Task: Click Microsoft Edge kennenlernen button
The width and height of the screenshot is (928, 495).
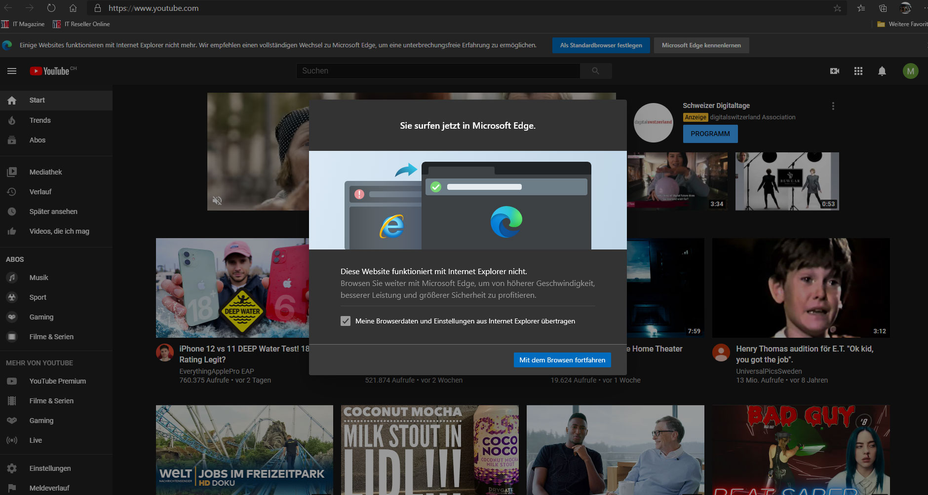Action: tap(701, 45)
